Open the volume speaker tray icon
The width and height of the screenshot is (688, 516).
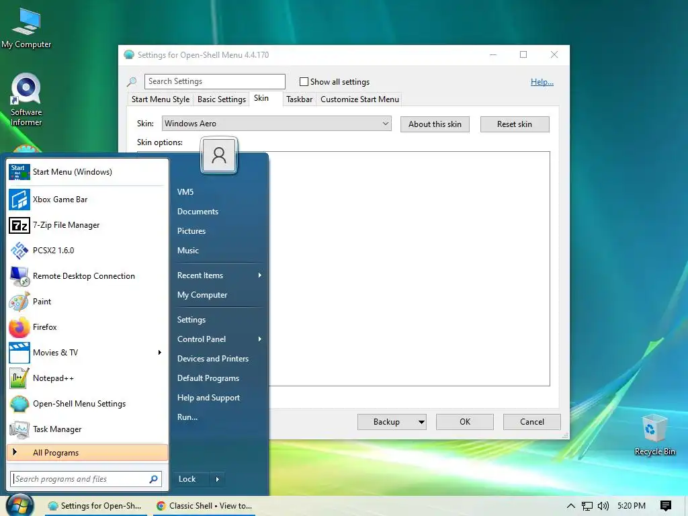pyautogui.click(x=603, y=506)
